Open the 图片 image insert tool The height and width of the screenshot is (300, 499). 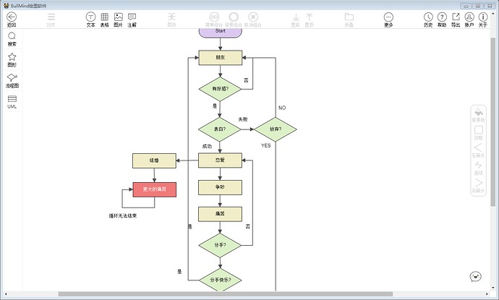click(x=119, y=17)
